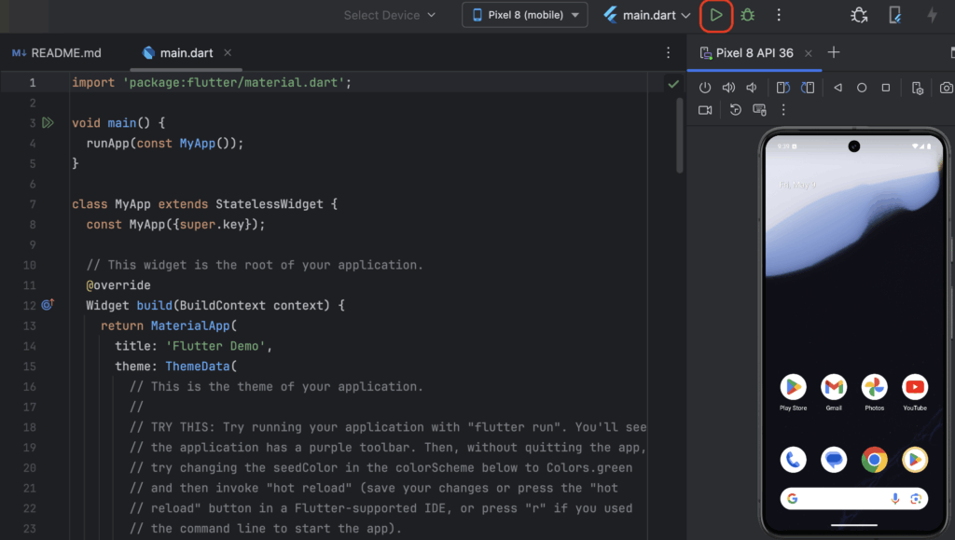Viewport: 955px width, 540px height.
Task: Click the 'runApp(const MyApp());' line
Action: (164, 143)
